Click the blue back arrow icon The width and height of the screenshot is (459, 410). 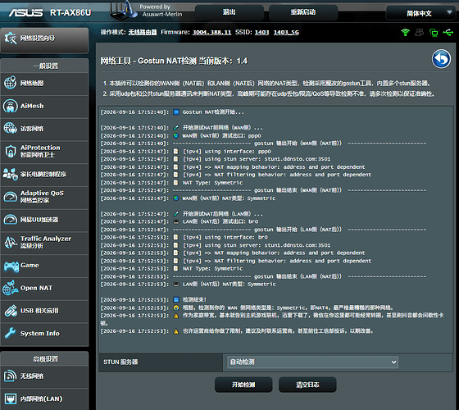pos(441,59)
